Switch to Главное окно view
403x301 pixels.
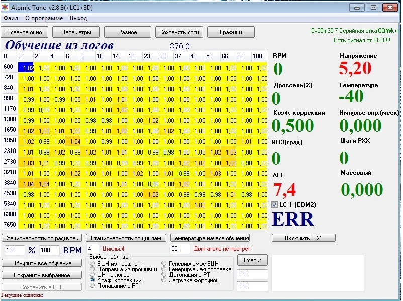click(24, 32)
